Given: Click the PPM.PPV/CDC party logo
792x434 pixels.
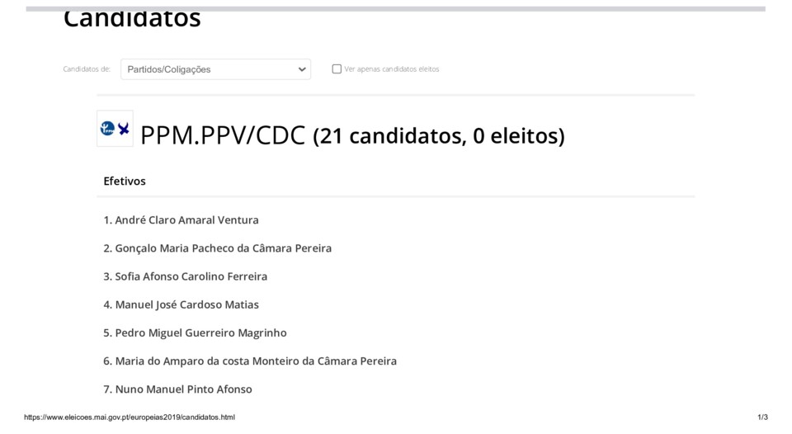Looking at the screenshot, I should 115,129.
